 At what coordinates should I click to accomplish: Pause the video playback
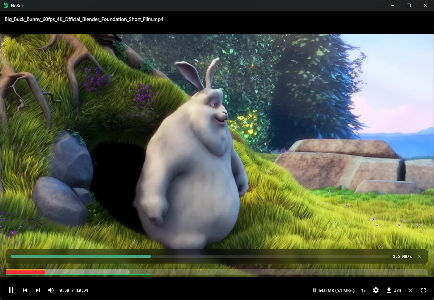(11, 290)
